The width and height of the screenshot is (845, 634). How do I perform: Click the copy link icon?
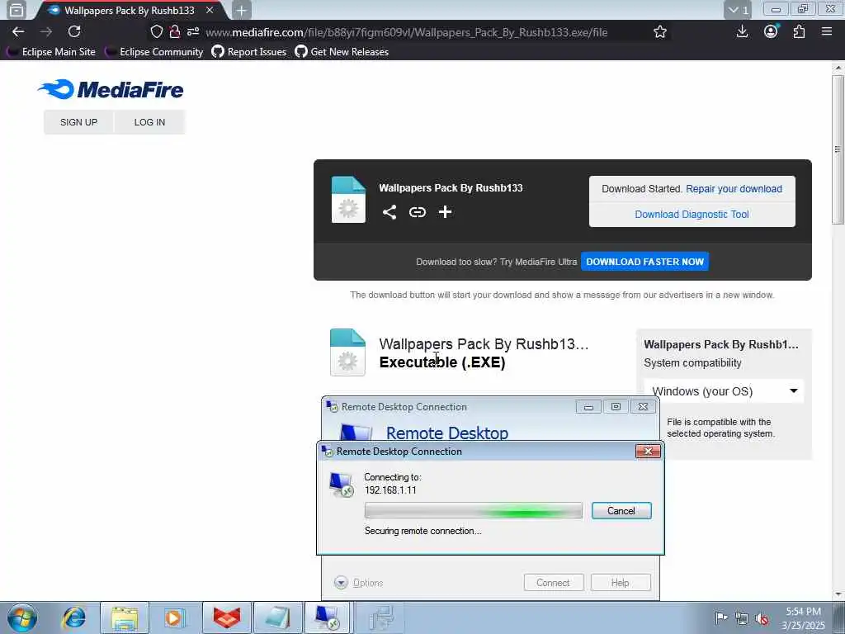pos(417,212)
